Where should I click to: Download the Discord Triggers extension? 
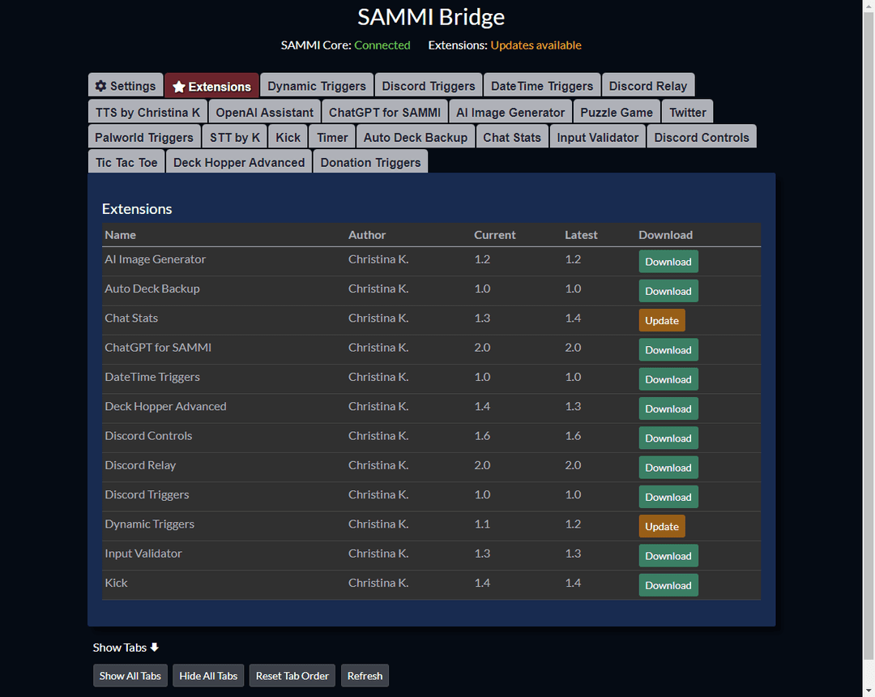pyautogui.click(x=668, y=497)
